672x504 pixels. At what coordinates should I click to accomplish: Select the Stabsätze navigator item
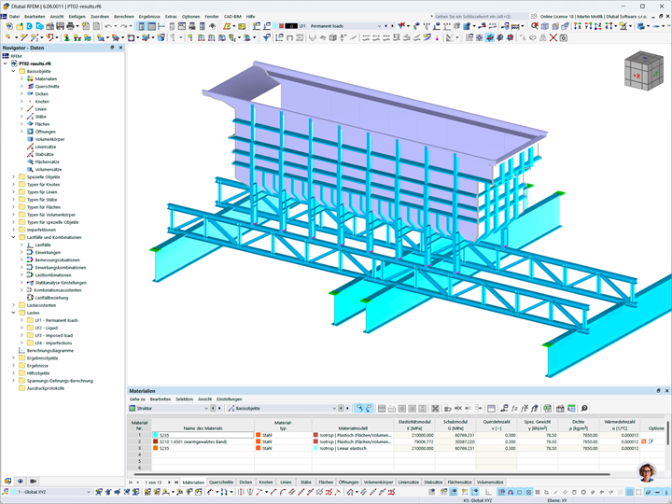45,154
